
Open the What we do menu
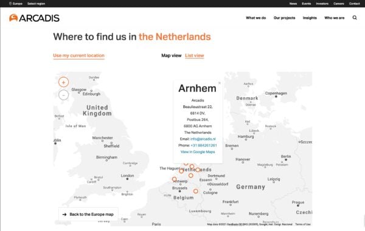[x=256, y=18]
